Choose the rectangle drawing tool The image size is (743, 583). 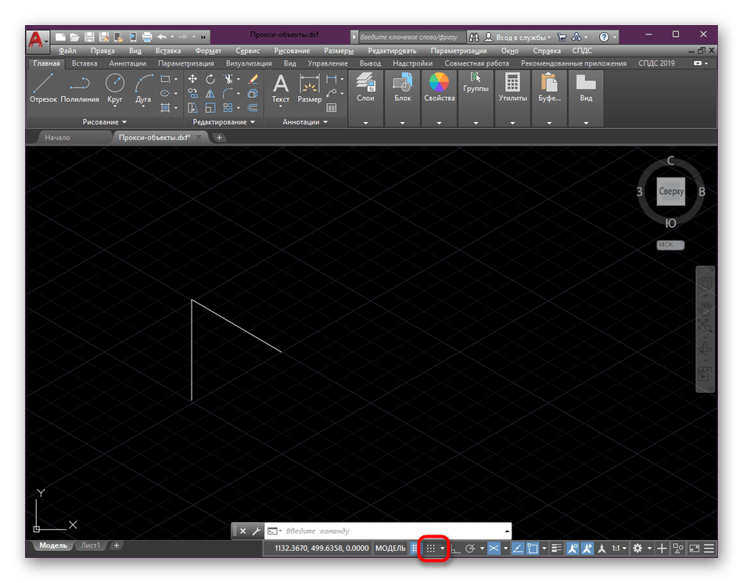(x=165, y=79)
